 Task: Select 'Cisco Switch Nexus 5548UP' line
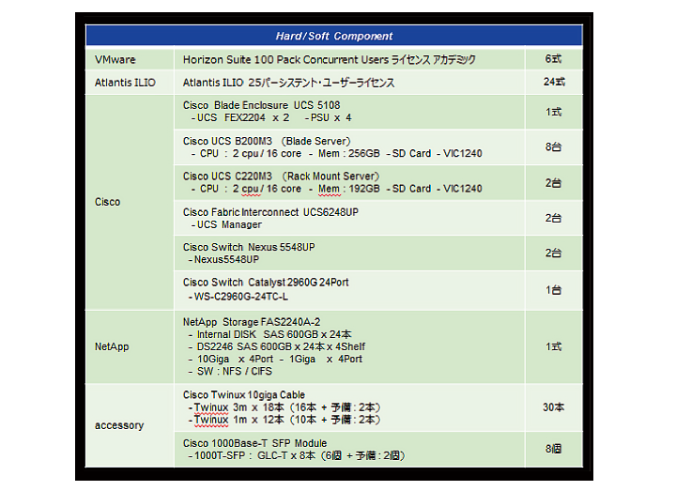249,247
